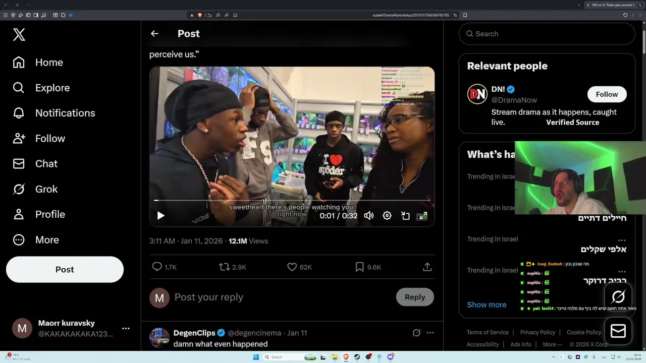Click the address bar URL
The height and width of the screenshot is (363, 646).
coord(411,15)
